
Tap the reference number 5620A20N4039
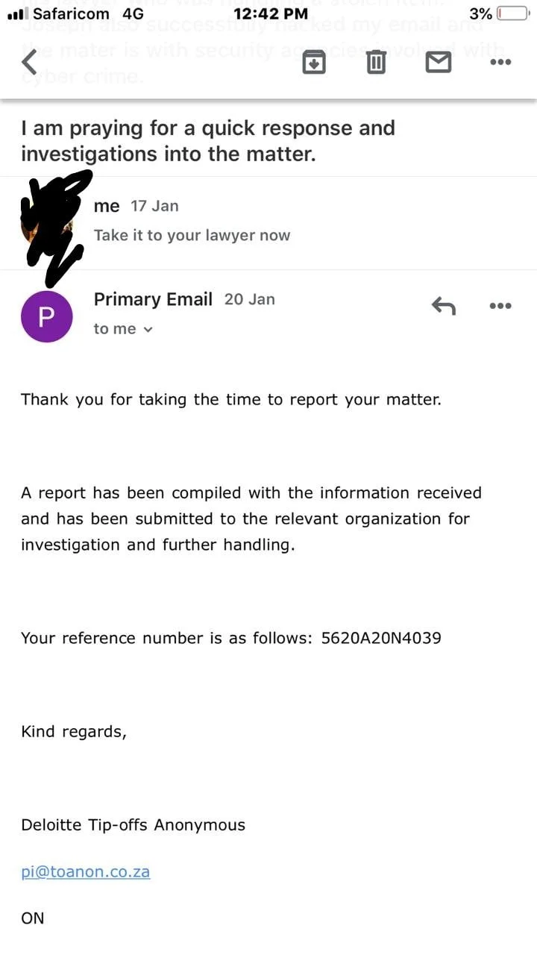tap(380, 638)
